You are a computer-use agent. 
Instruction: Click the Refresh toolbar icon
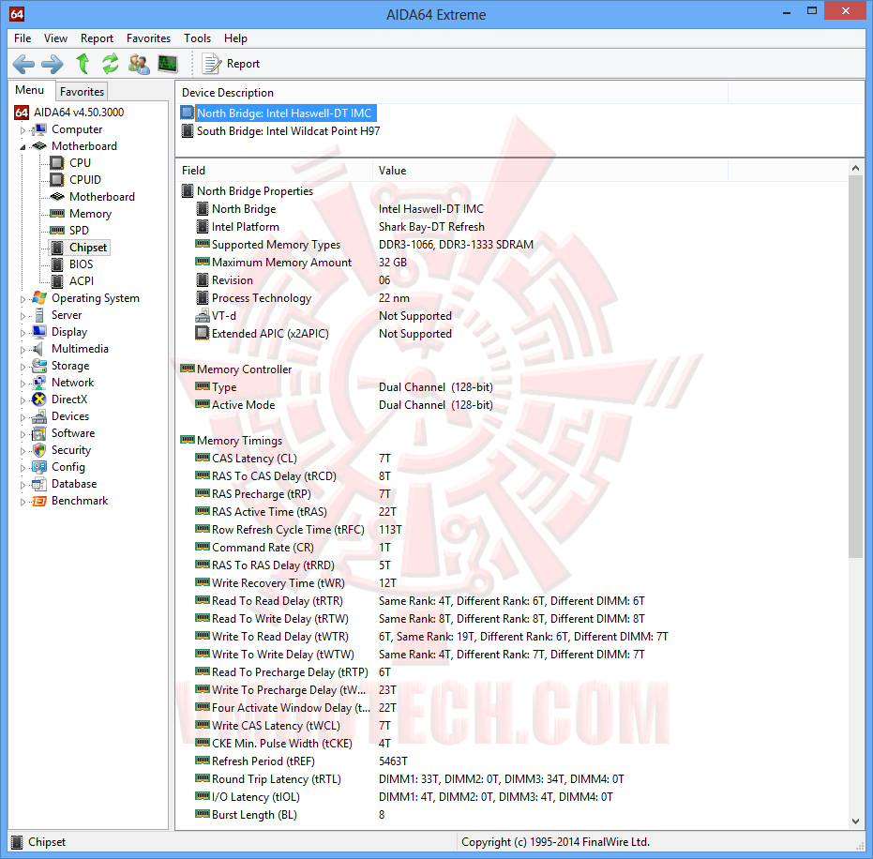click(x=111, y=64)
